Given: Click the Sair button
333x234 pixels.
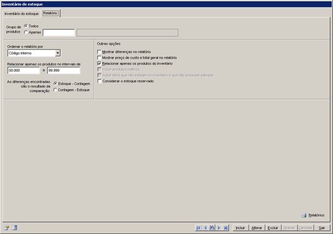Looking at the screenshot, I should click(x=322, y=228).
